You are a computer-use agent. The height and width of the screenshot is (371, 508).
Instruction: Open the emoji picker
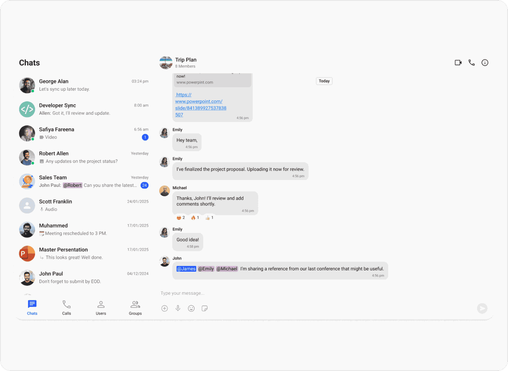[191, 308]
